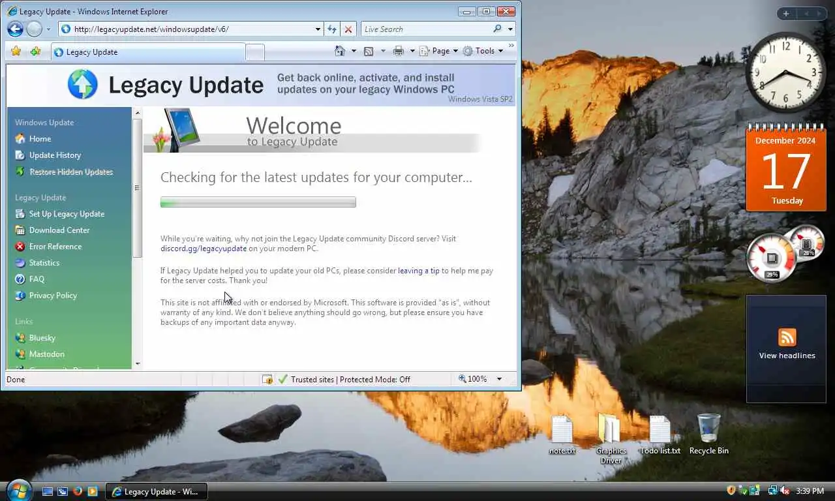Expand the Print options dropdown arrow
This screenshot has width=835, height=501.
pyautogui.click(x=412, y=51)
